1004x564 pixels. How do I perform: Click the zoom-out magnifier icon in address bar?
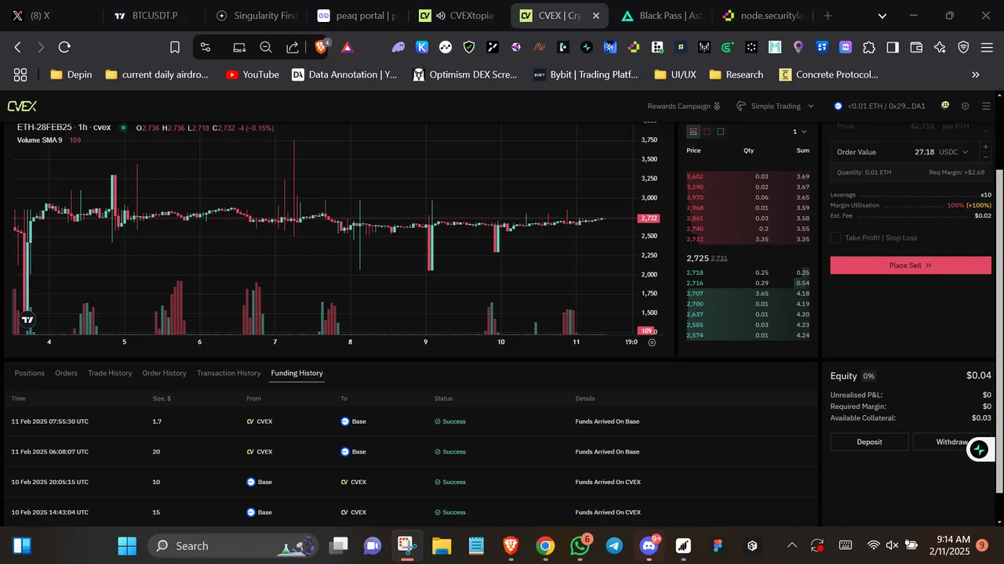(265, 48)
